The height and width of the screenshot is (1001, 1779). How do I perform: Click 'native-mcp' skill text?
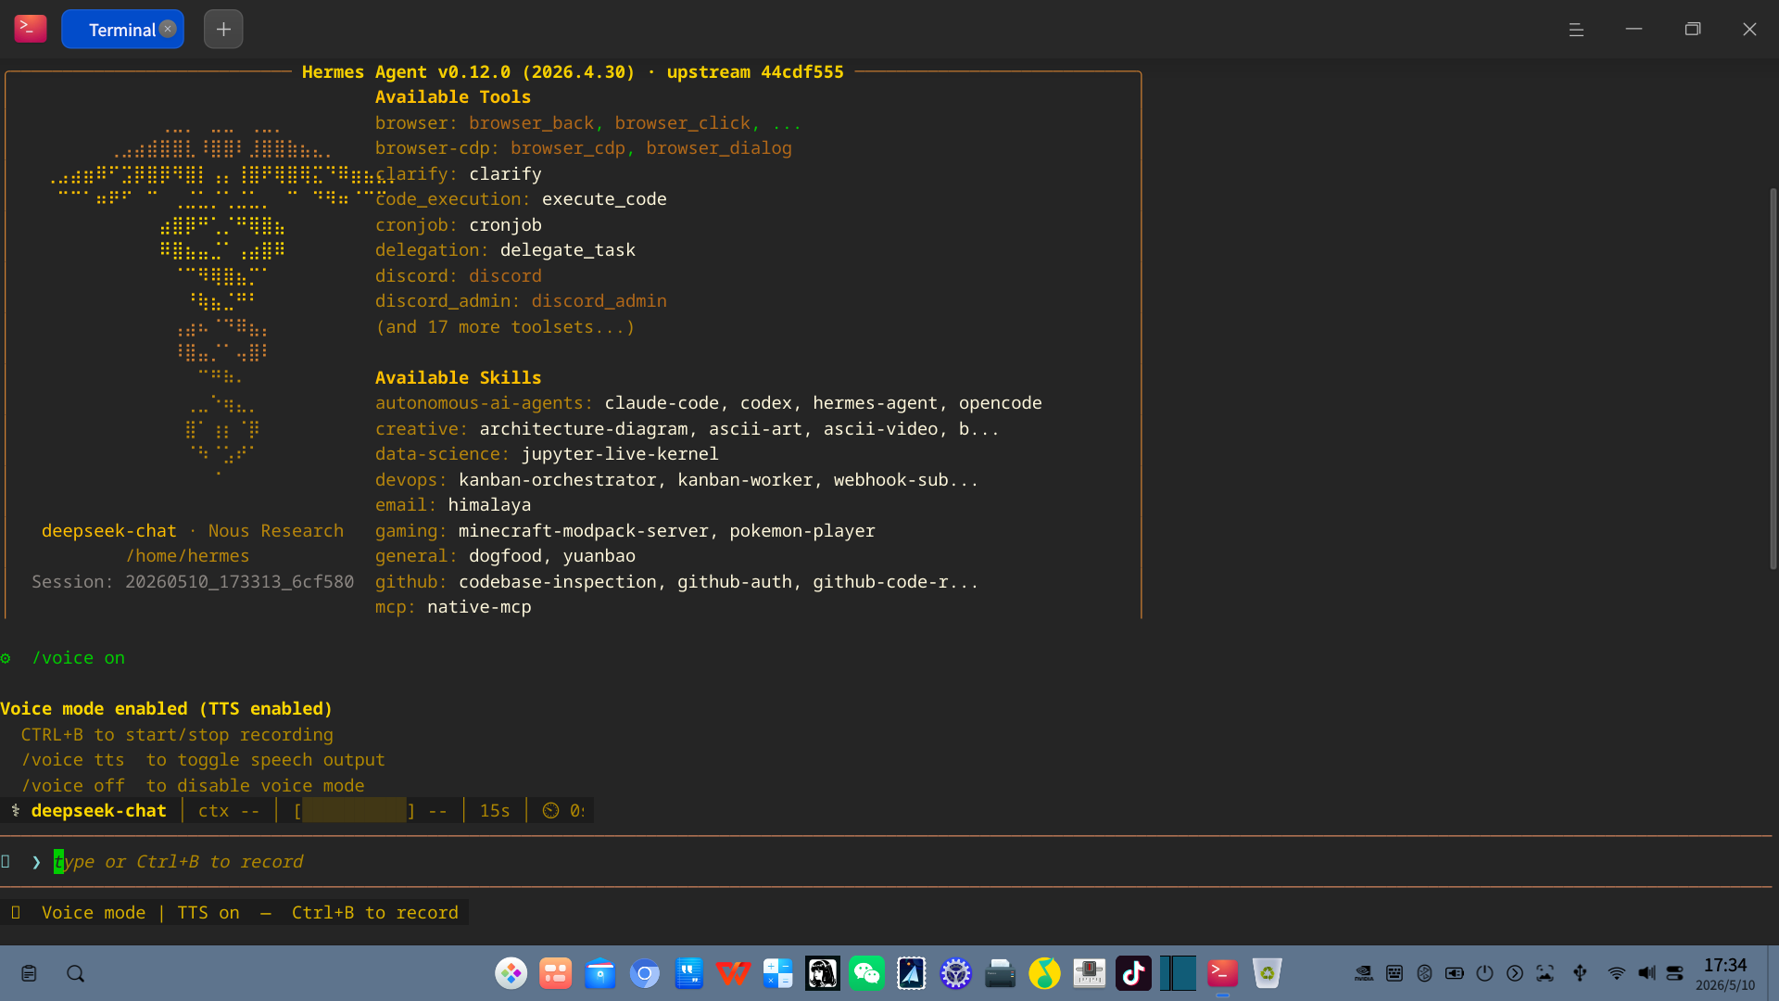[x=479, y=607]
